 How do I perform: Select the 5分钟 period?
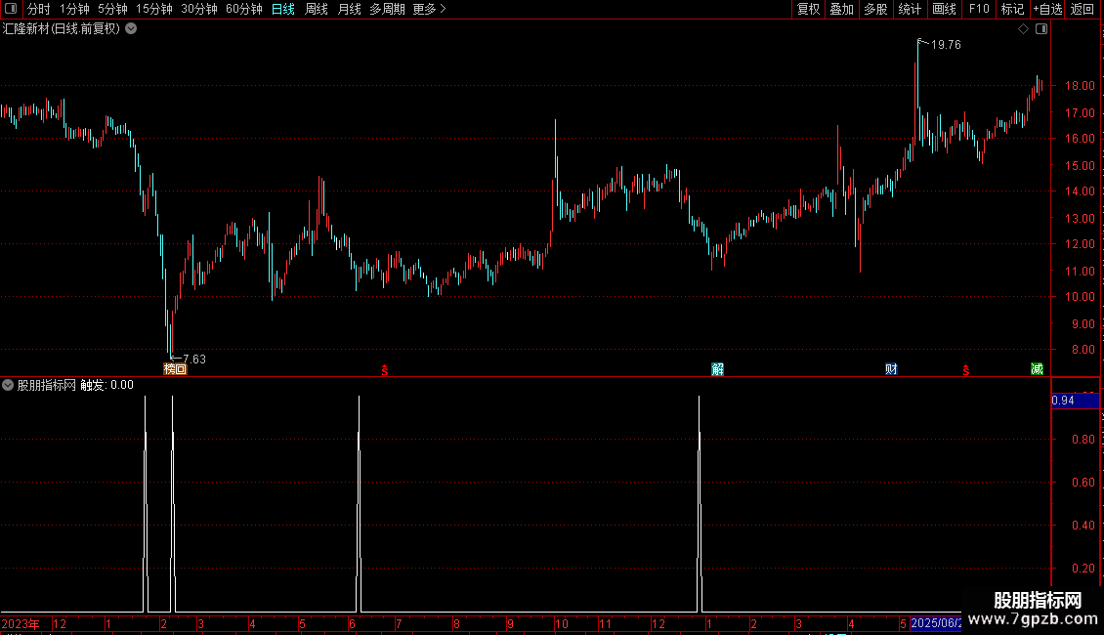click(112, 9)
